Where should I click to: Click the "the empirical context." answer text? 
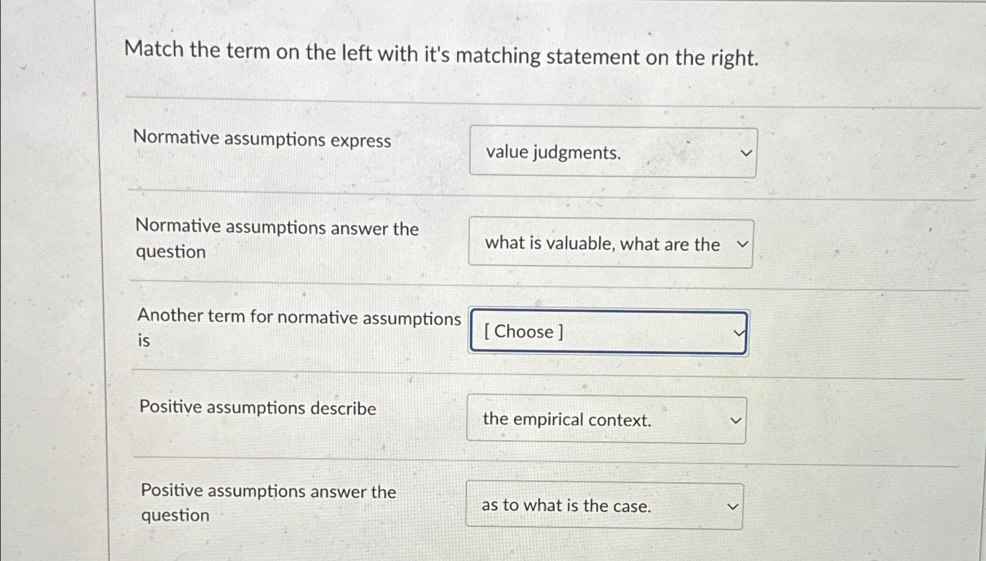[x=566, y=420]
